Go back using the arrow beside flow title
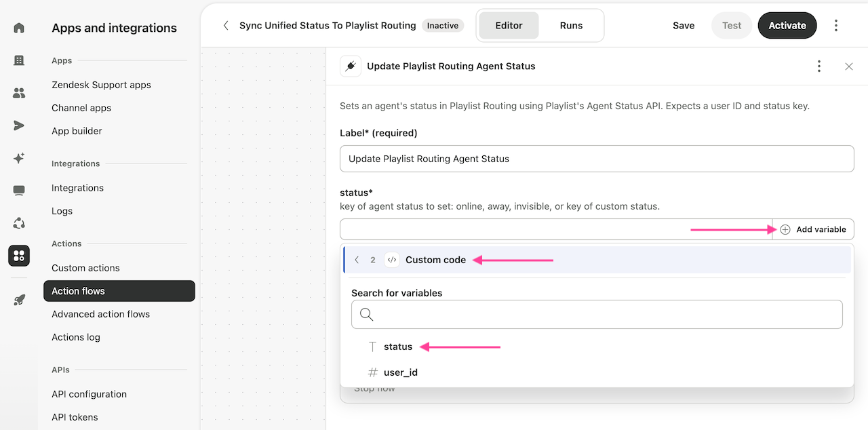The width and height of the screenshot is (868, 430). [x=226, y=26]
